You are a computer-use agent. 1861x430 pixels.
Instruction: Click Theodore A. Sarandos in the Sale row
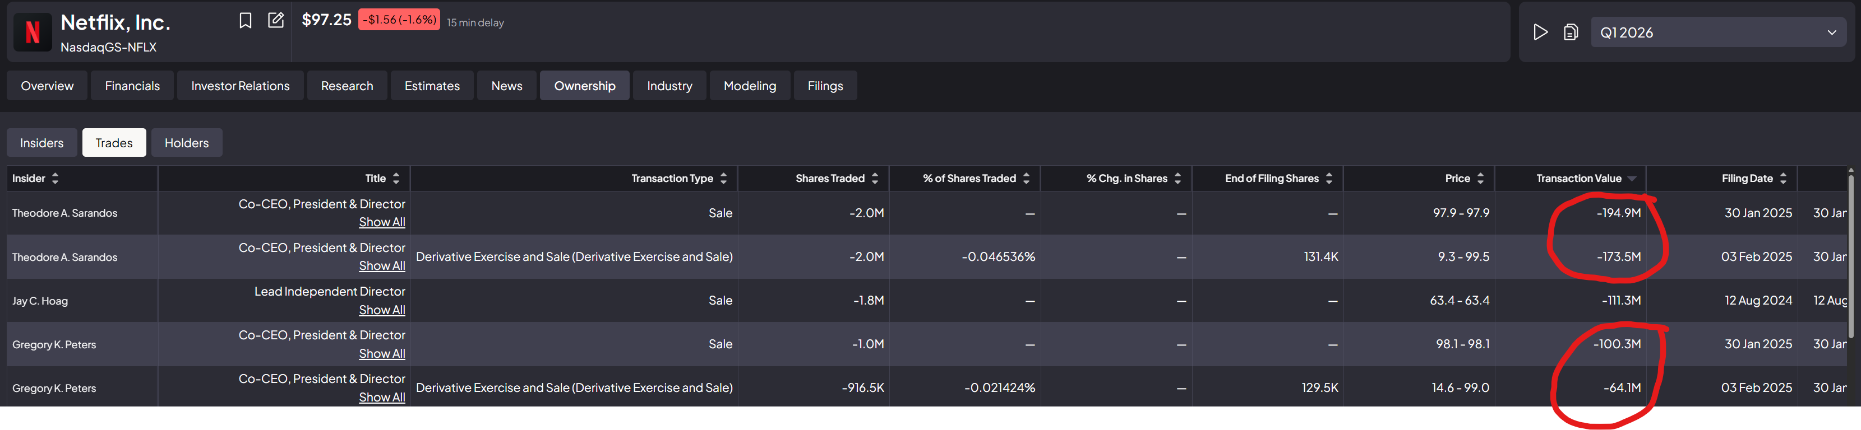click(64, 213)
